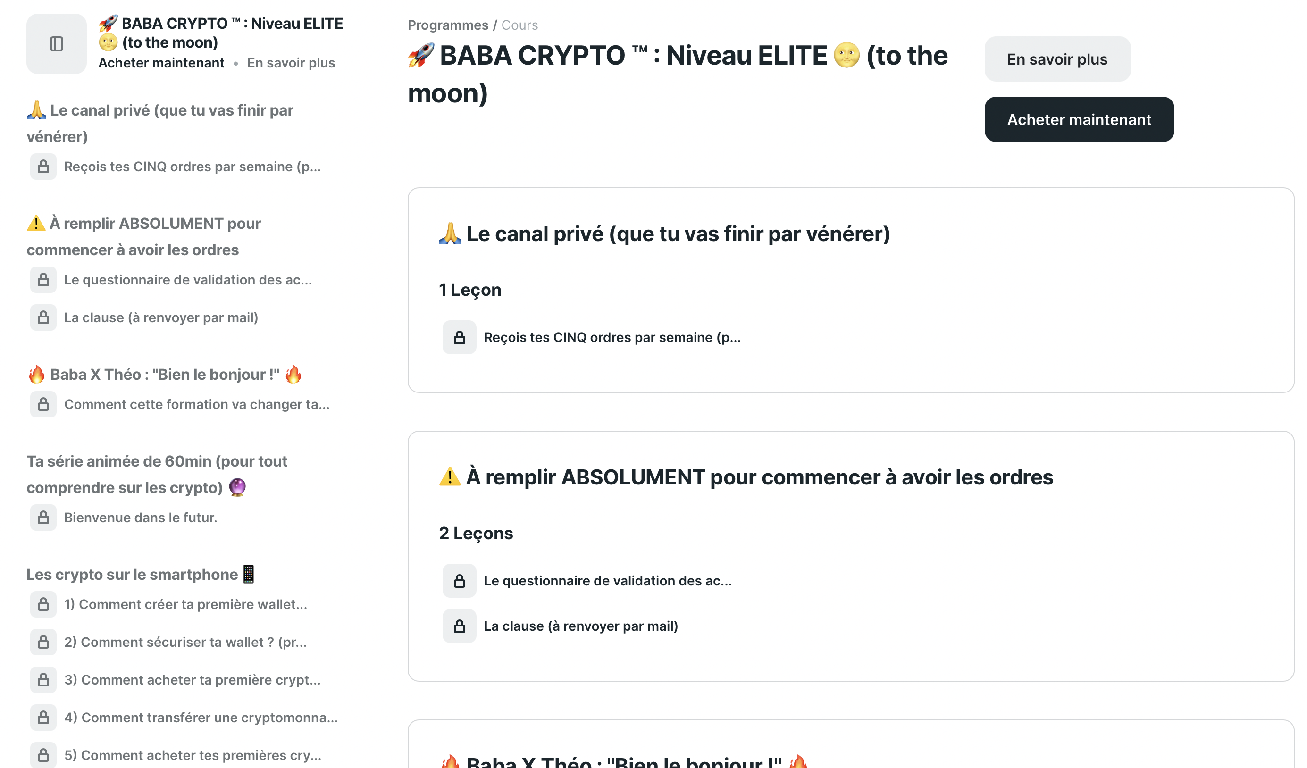Click 'Acheter maintenant' link in sidebar header

(161, 63)
